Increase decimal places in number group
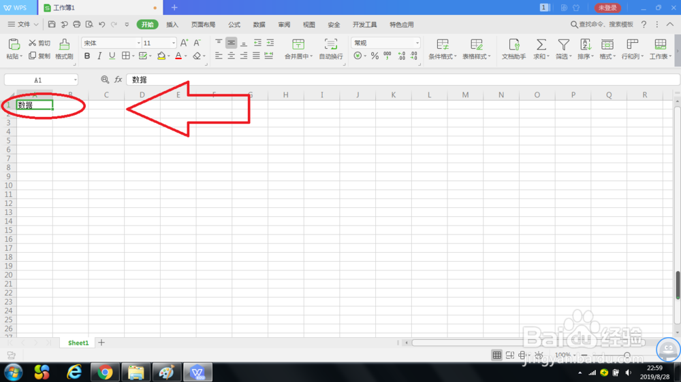681x382 pixels. 401,56
